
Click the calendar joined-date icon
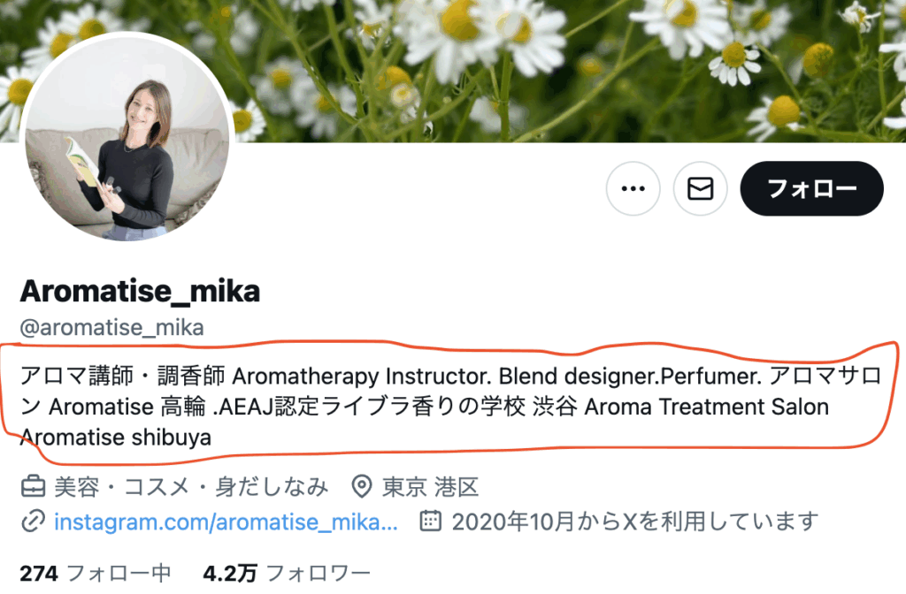431,522
